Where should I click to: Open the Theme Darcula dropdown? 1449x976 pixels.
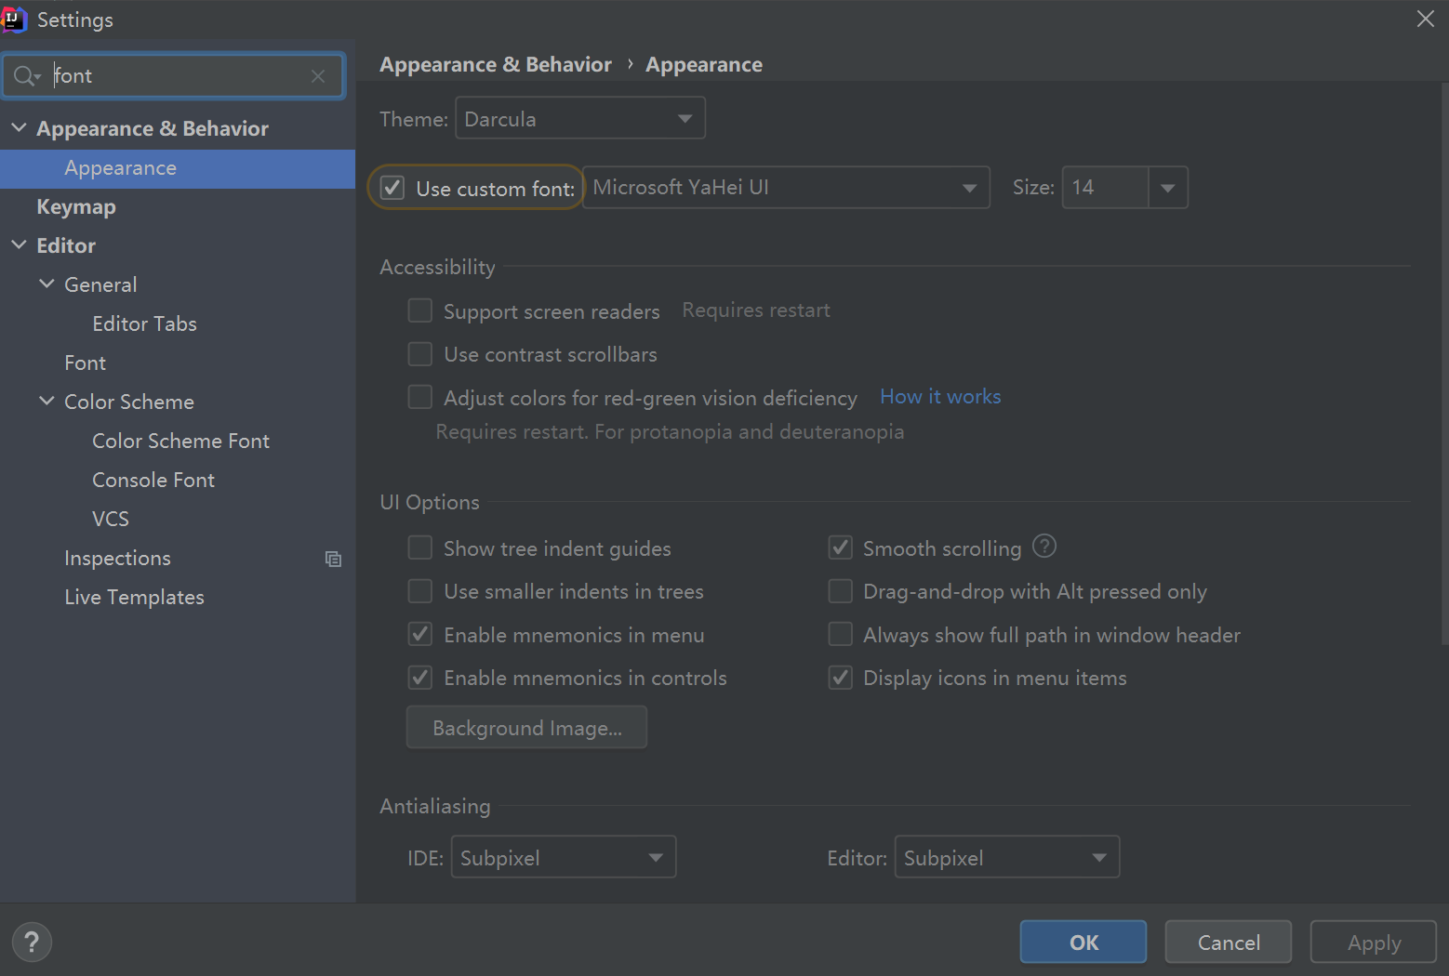580,119
